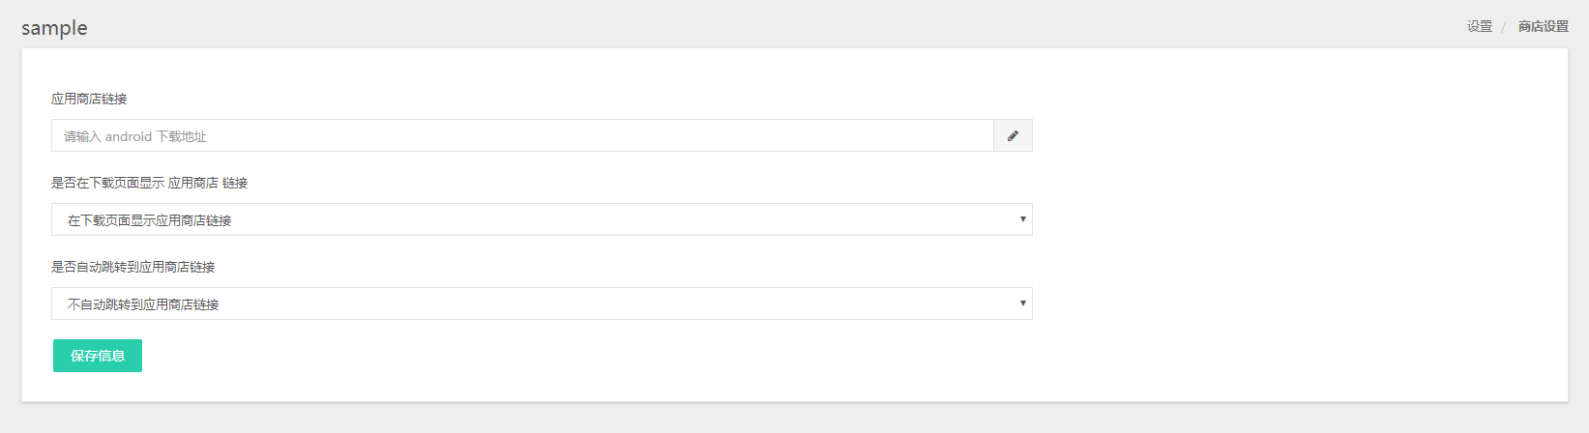The width and height of the screenshot is (1589, 433).
Task: Click the 是否自动跳转到应用商店链接 label
Action: pos(133,267)
